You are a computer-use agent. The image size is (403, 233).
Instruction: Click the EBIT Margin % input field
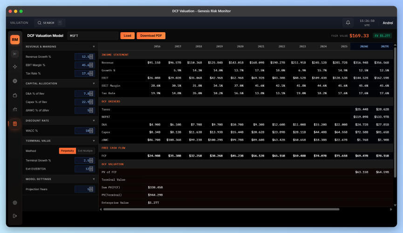click(x=84, y=65)
